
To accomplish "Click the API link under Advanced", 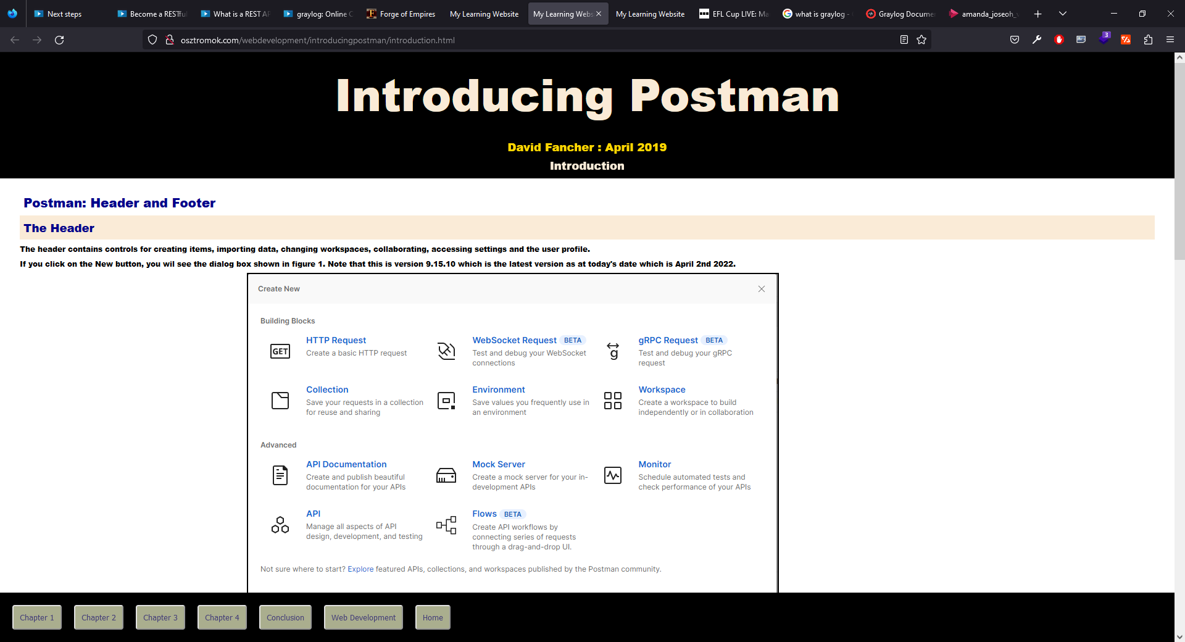I will coord(313,514).
